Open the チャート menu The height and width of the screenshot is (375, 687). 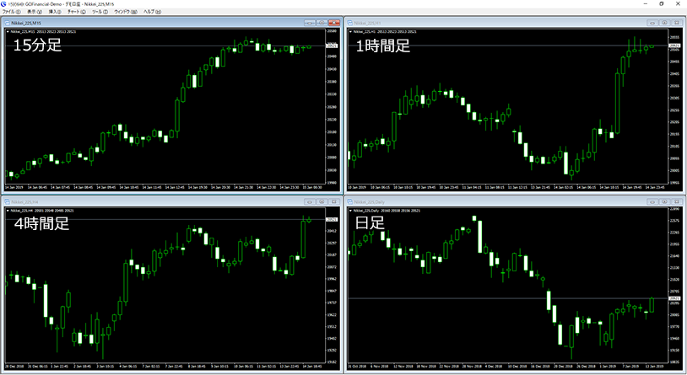tap(77, 12)
